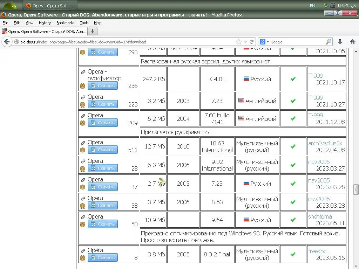Click package box icon in Opera 7.60 row

pos(83,123)
